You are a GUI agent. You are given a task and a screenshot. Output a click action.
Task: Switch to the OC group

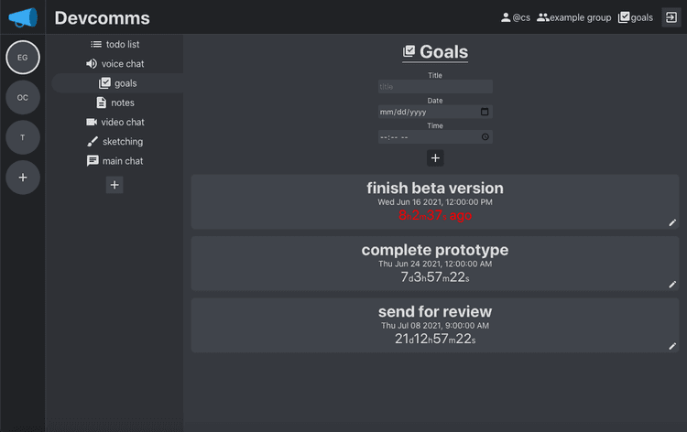coord(23,97)
